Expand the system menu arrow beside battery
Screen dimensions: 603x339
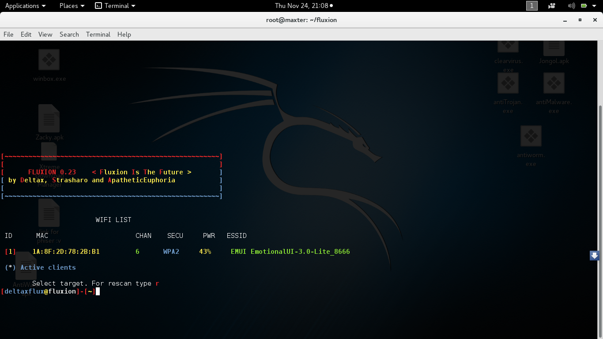click(x=594, y=6)
